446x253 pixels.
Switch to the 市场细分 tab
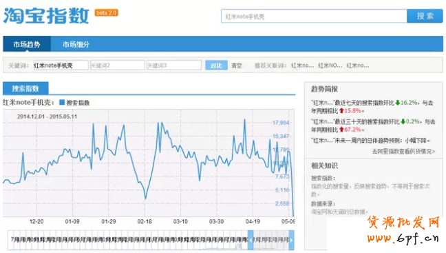point(76,44)
